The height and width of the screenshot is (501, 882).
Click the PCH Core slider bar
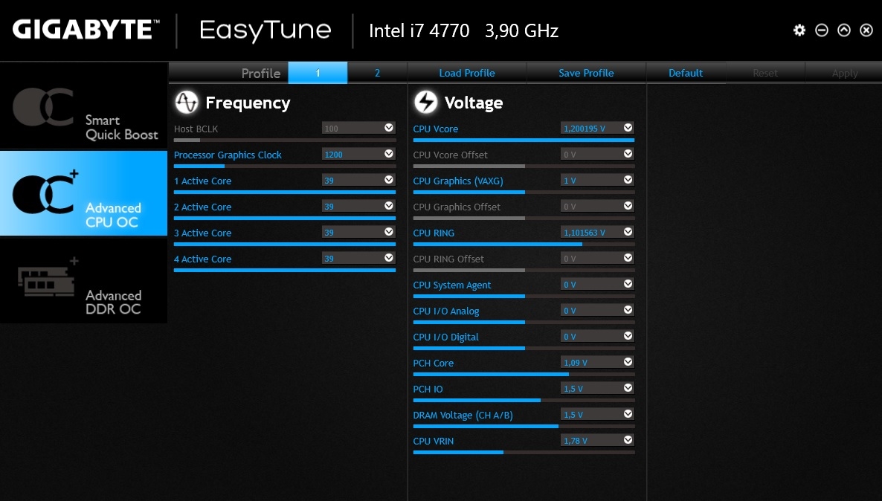tap(524, 374)
